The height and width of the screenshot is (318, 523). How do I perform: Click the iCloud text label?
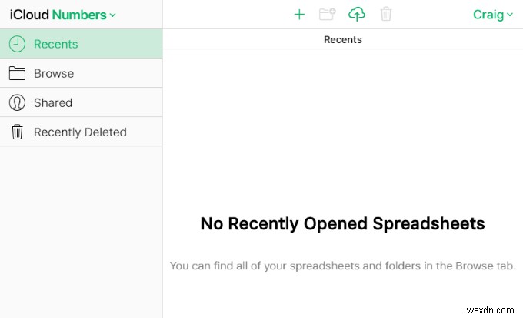point(29,15)
